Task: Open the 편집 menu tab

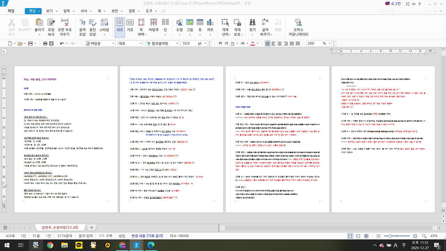Action: pyautogui.click(x=33, y=11)
